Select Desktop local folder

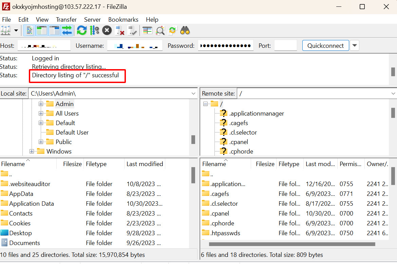pyautogui.click(x=20, y=233)
